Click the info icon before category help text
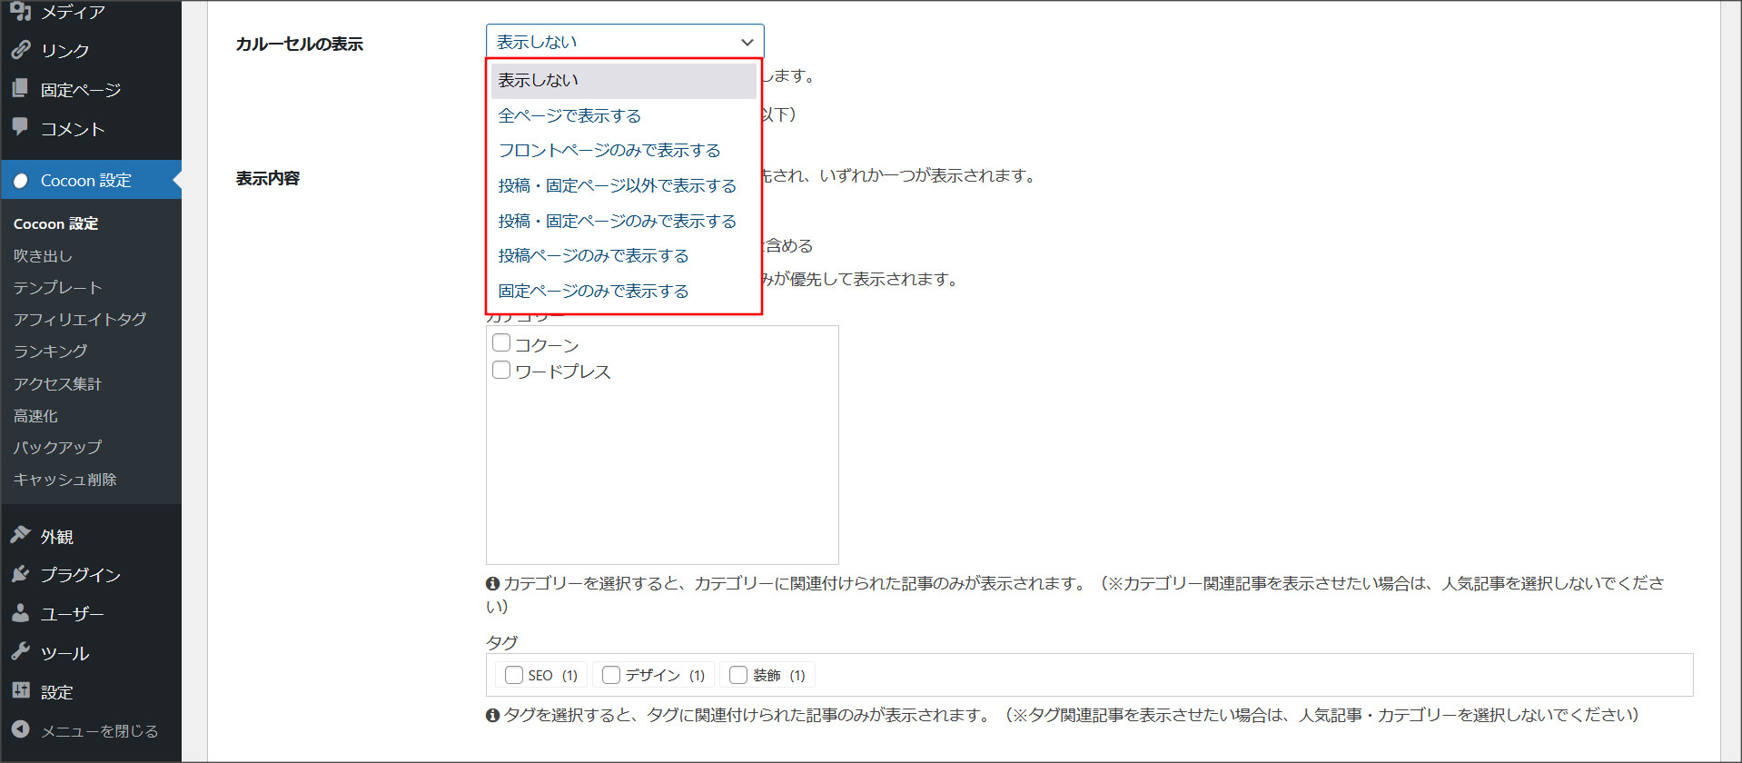 pyautogui.click(x=493, y=583)
